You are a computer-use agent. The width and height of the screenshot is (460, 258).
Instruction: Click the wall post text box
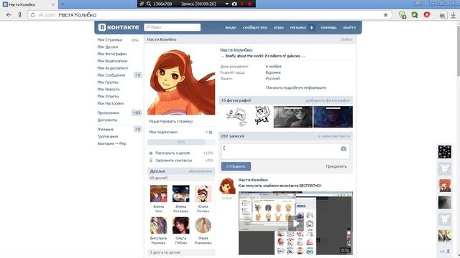(285, 151)
